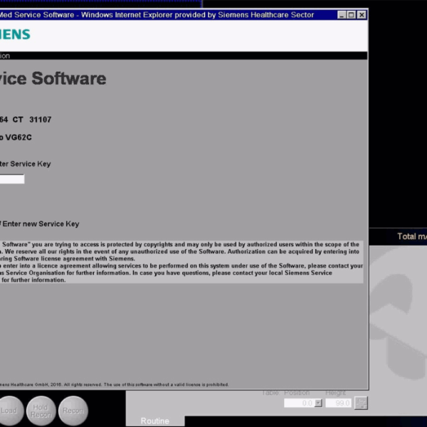
Task: Close the Service Software Internet Explorer window
Action: click(x=362, y=15)
